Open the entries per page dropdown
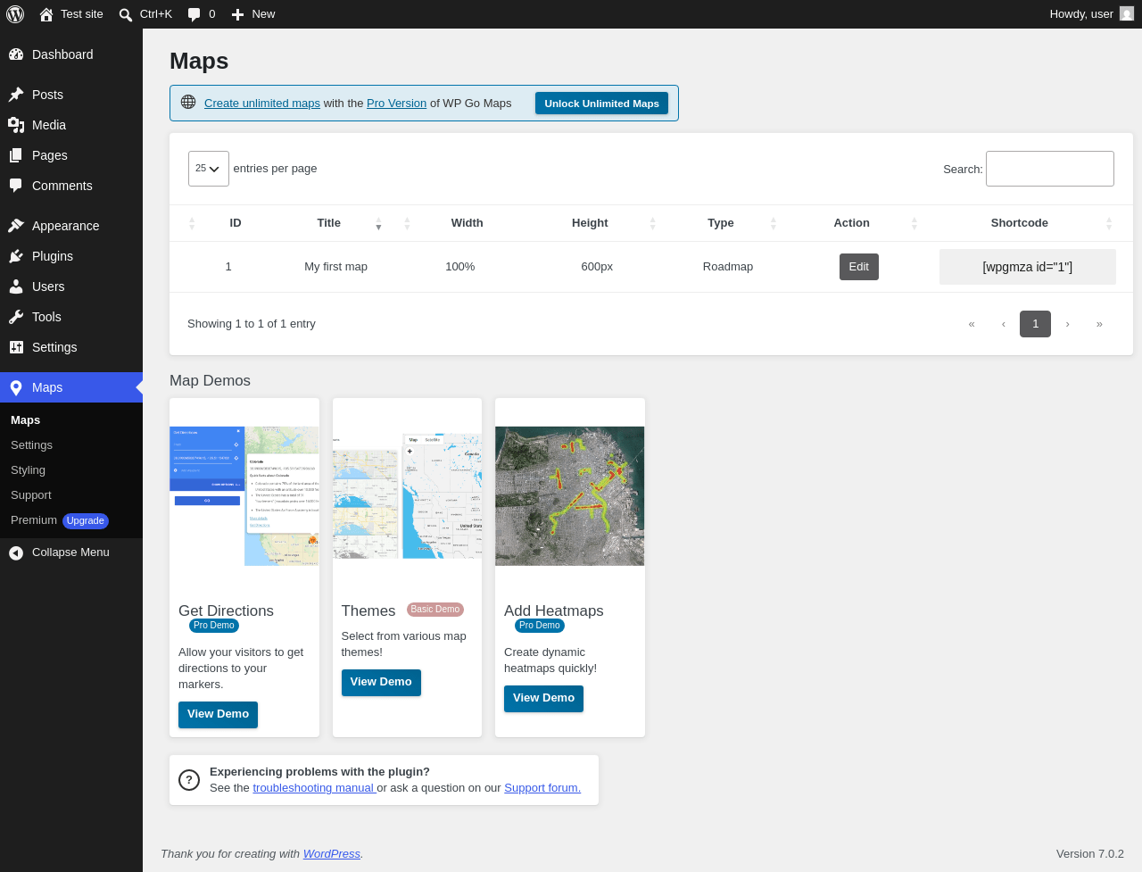1142x872 pixels. click(209, 169)
